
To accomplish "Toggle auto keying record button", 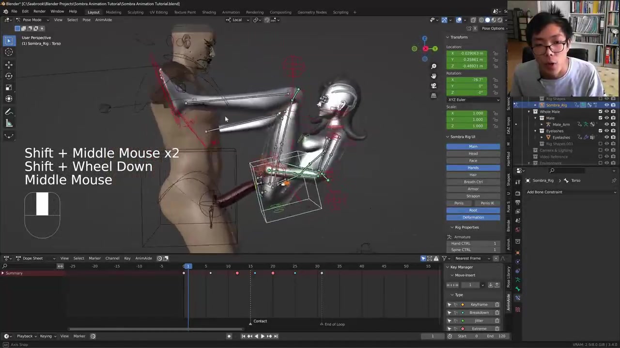I will pyautogui.click(x=229, y=336).
